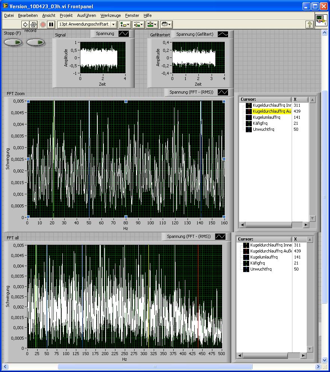Screen dimensions: 330x372
Task: Open the Align Objects tool menu
Action: tap(124, 24)
